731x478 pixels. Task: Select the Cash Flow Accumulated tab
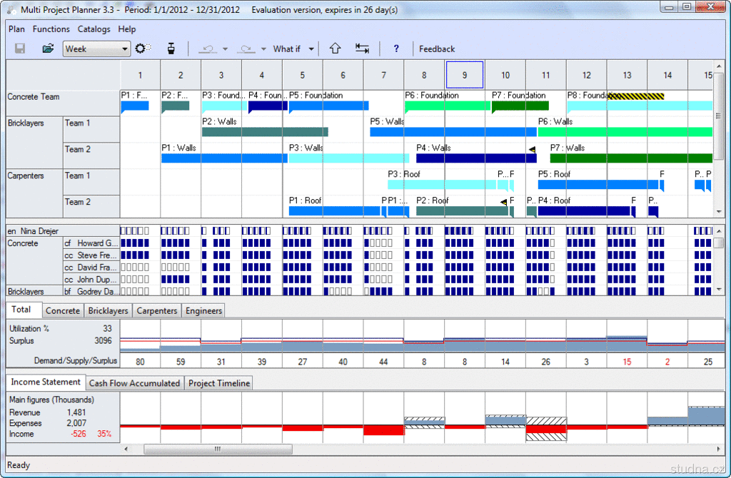(x=134, y=383)
